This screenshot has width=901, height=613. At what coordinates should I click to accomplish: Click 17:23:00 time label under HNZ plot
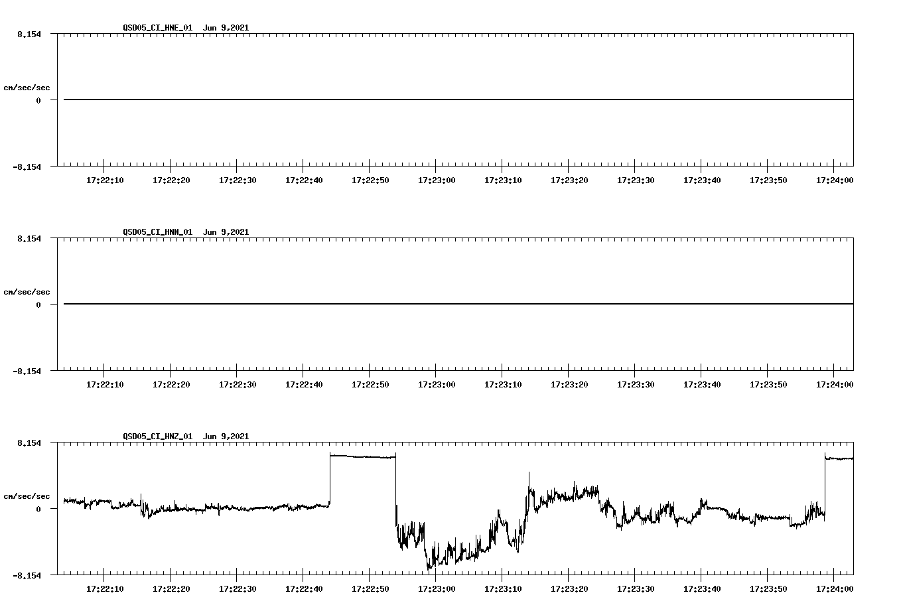pyautogui.click(x=437, y=588)
